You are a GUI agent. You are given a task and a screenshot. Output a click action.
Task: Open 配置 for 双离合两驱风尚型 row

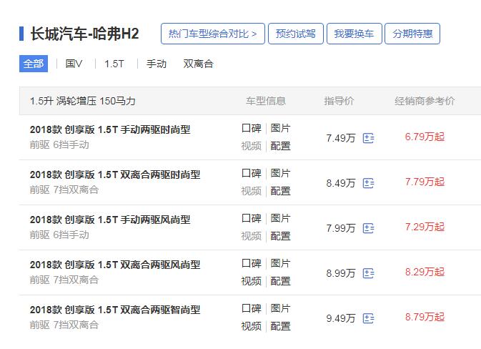pyautogui.click(x=280, y=281)
